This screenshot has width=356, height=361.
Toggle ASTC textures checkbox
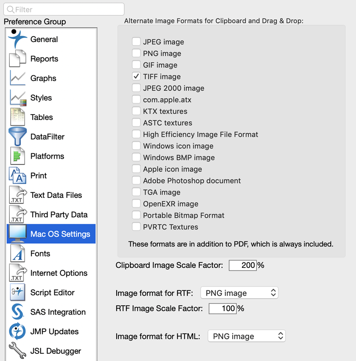coord(136,122)
